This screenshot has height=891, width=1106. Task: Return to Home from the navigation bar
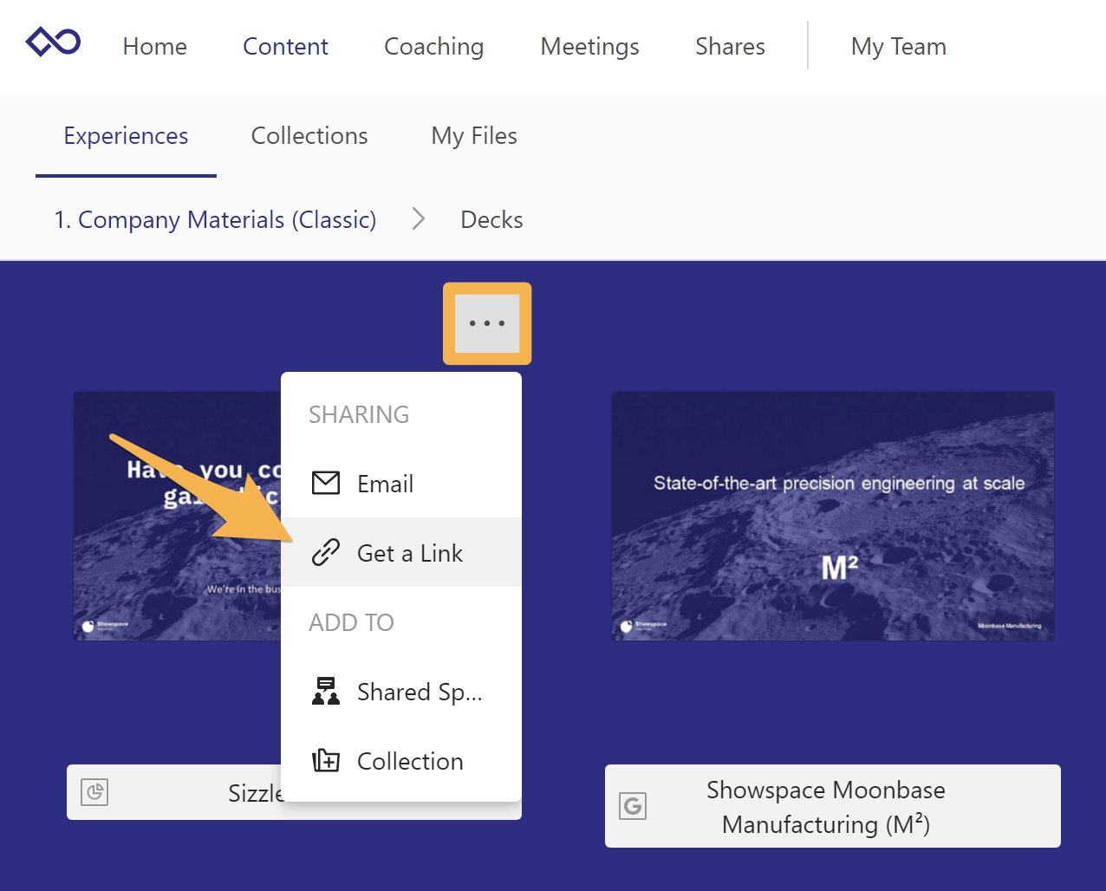pyautogui.click(x=154, y=47)
